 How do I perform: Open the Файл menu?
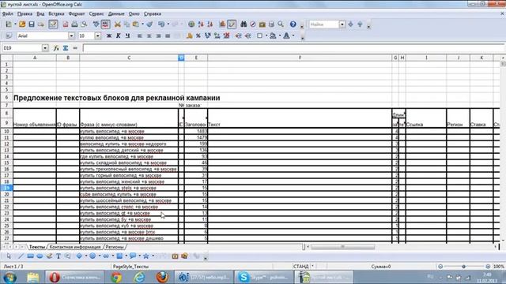(x=7, y=14)
